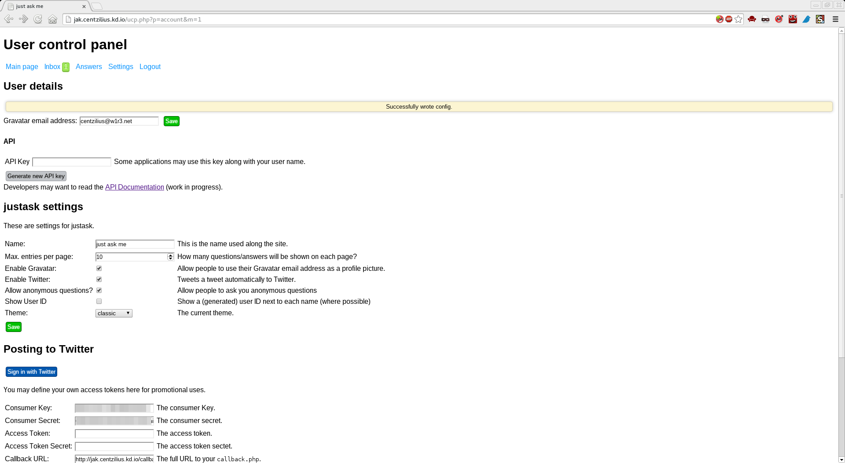Click the red smiley face extension

(x=793, y=19)
